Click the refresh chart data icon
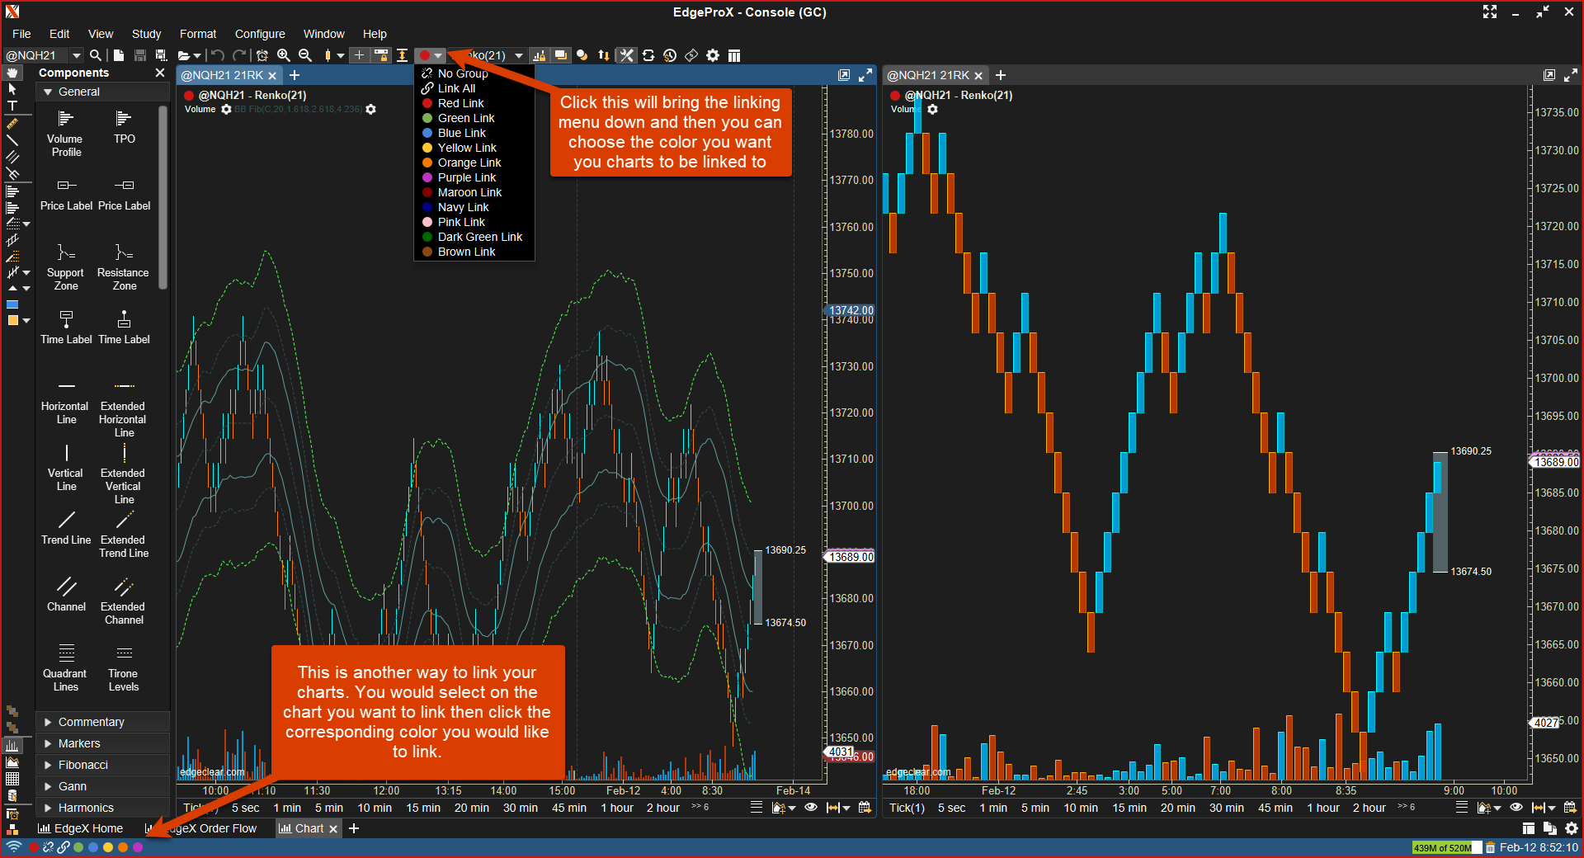This screenshot has width=1584, height=858. click(648, 55)
